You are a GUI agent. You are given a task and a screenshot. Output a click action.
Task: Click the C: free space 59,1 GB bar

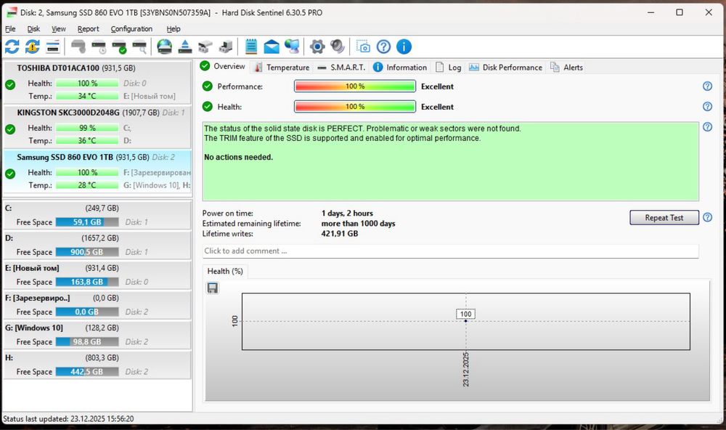point(87,222)
